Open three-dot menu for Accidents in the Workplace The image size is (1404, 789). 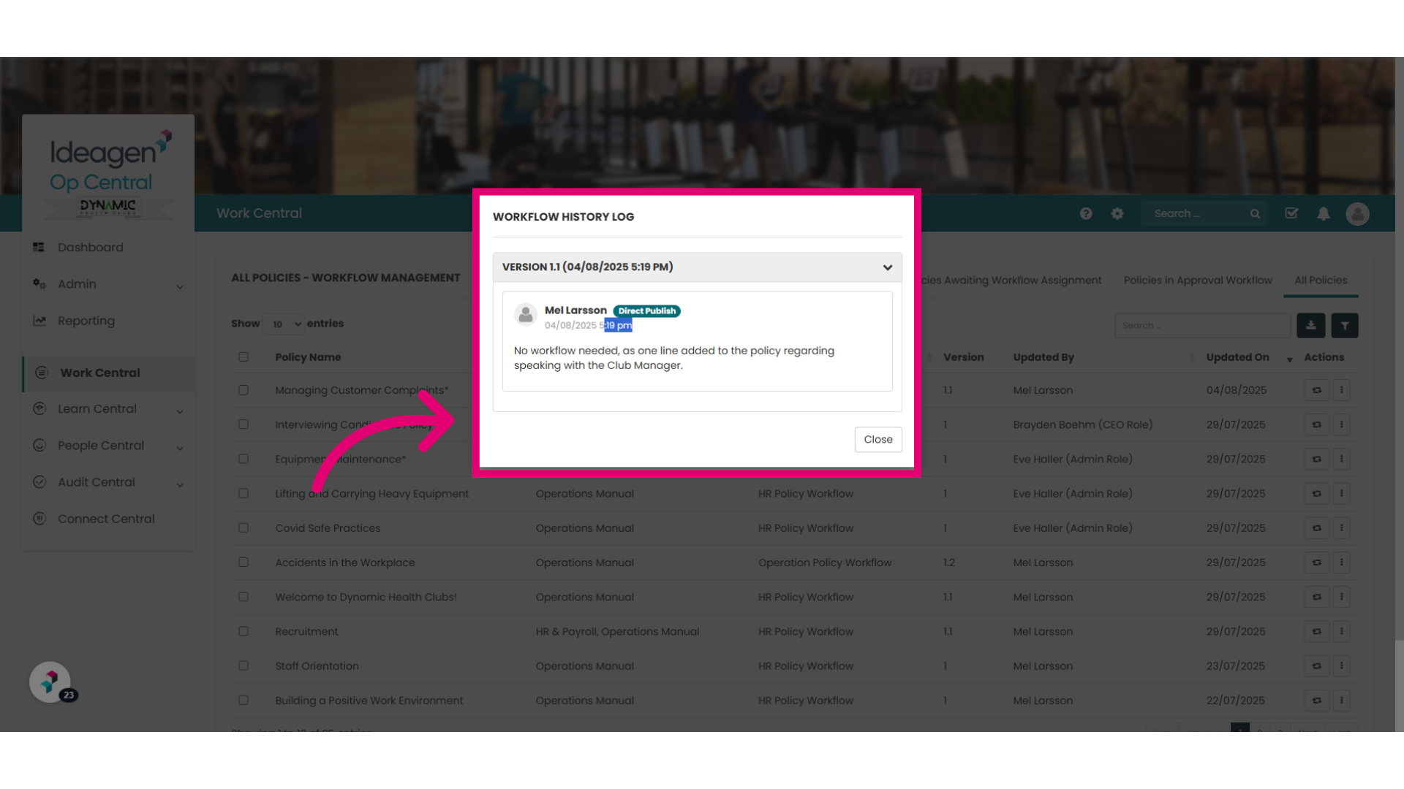[1342, 563]
